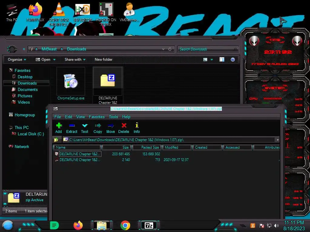310x232 pixels.
Task: Click MrBeast in Explorer breadcrumb
Action: [x=49, y=49]
